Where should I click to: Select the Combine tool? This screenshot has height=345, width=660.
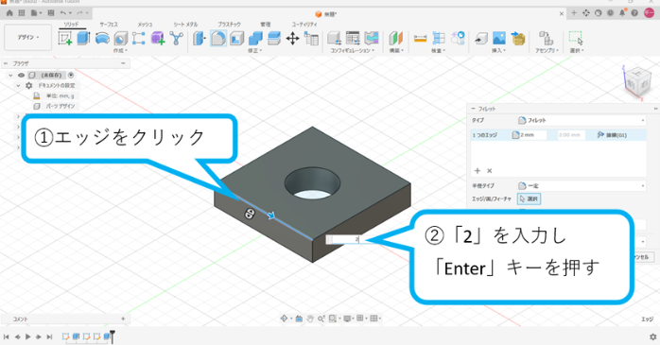pyautogui.click(x=255, y=39)
